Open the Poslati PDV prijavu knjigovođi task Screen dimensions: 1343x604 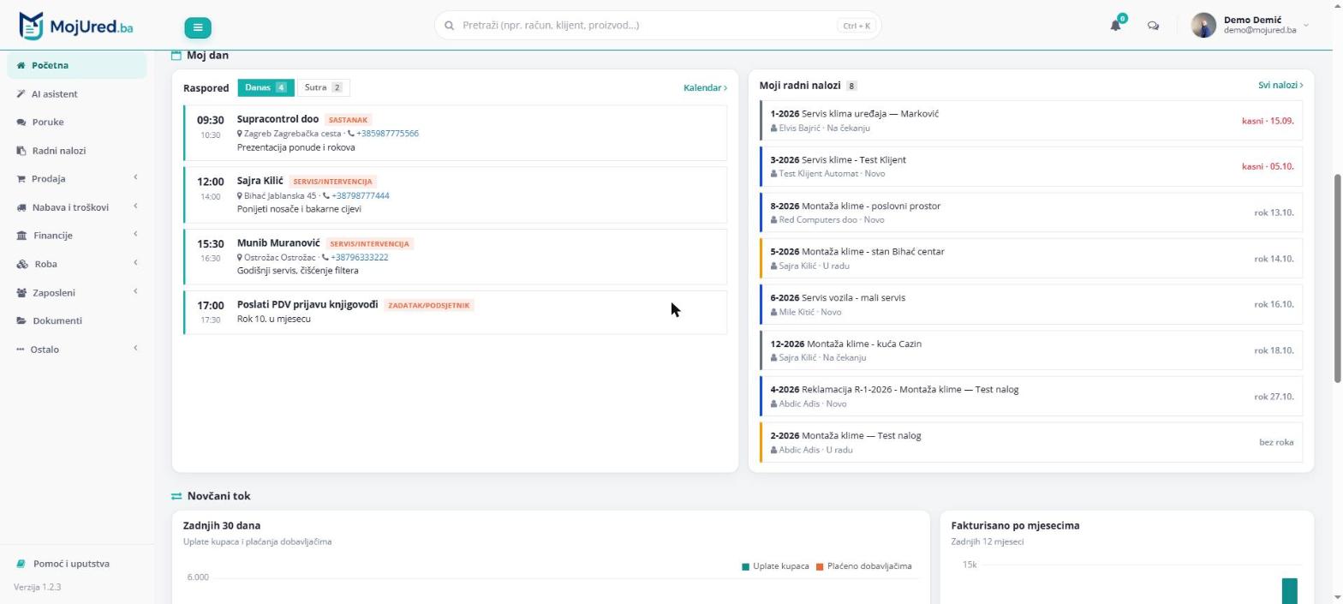click(x=455, y=312)
